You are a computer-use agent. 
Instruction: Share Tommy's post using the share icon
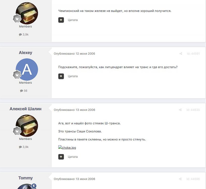point(180,179)
